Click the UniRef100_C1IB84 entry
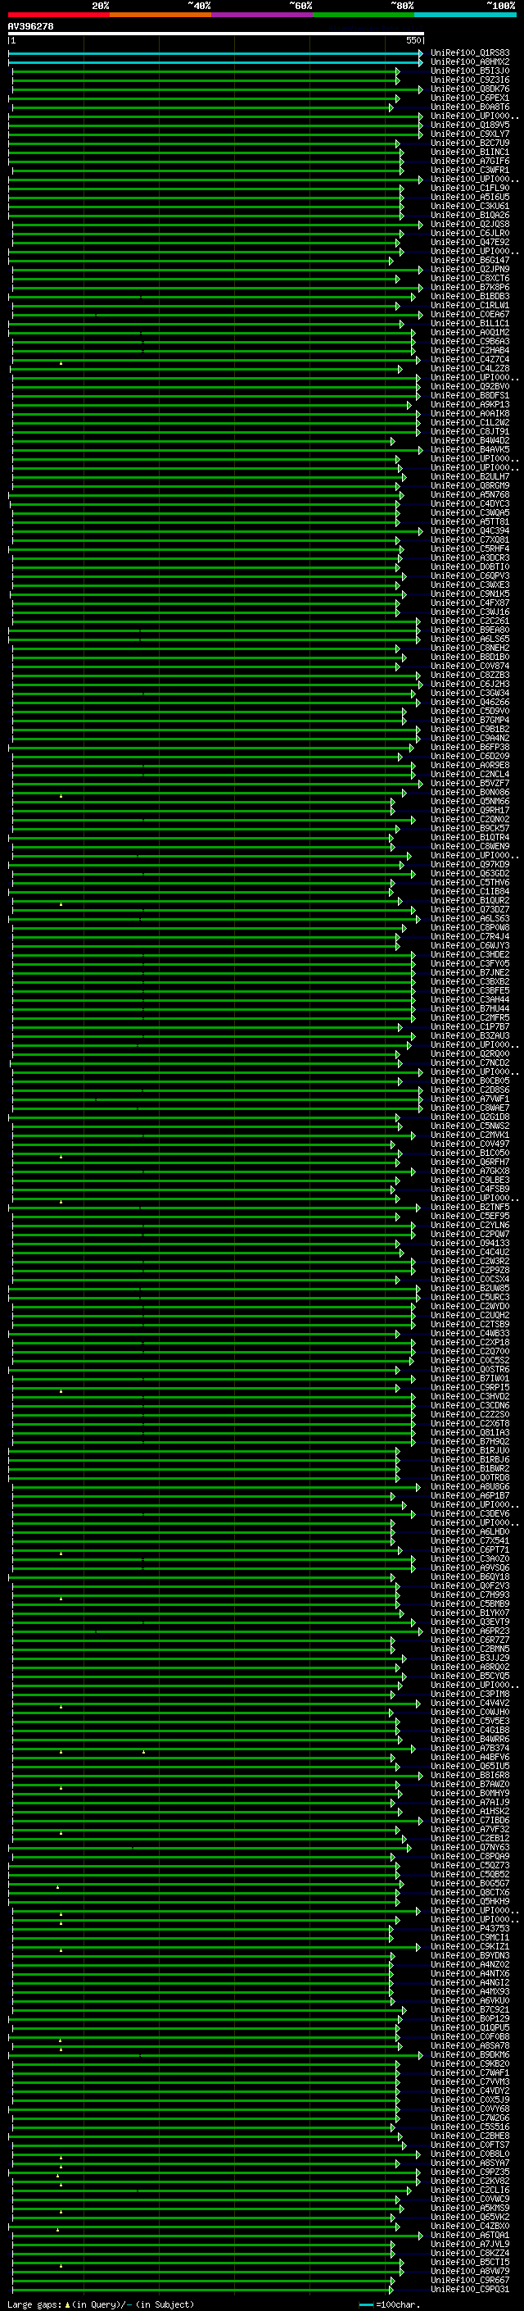This screenshot has height=2311, width=524. tap(470, 891)
